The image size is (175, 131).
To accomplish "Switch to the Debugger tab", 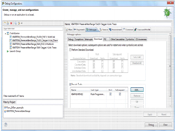I will tap(92, 30).
